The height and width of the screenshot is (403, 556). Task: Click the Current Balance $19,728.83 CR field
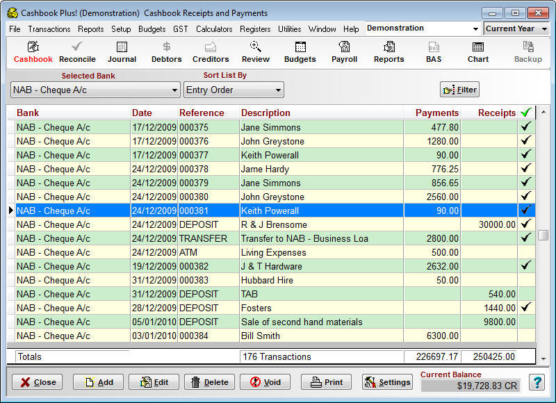[471, 386]
